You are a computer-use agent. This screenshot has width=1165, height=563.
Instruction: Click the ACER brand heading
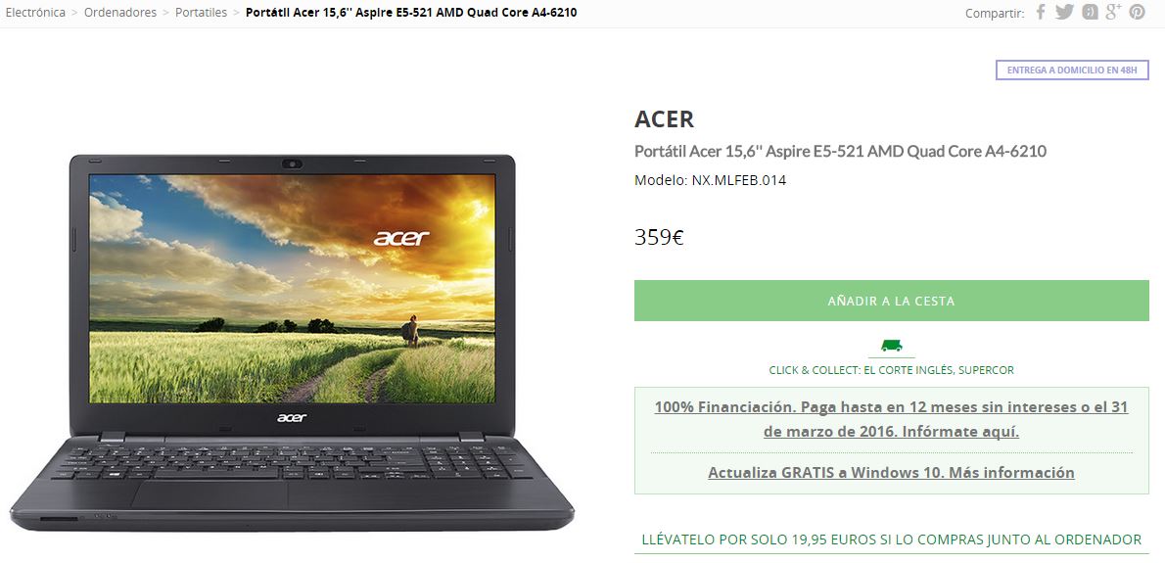(664, 118)
